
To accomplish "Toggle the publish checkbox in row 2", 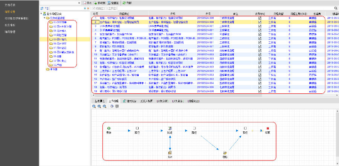I will [260, 22].
